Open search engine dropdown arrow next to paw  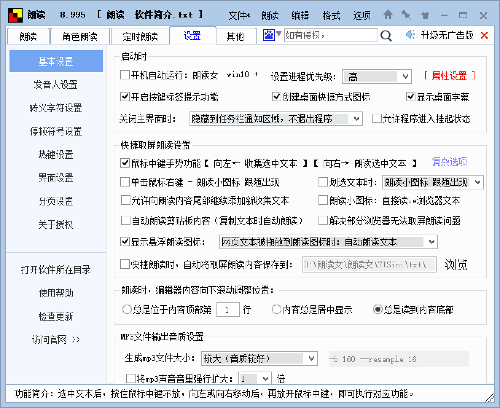[x=279, y=34]
